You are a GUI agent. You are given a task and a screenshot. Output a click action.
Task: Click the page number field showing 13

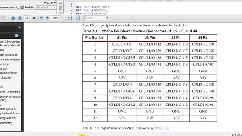point(26,18)
